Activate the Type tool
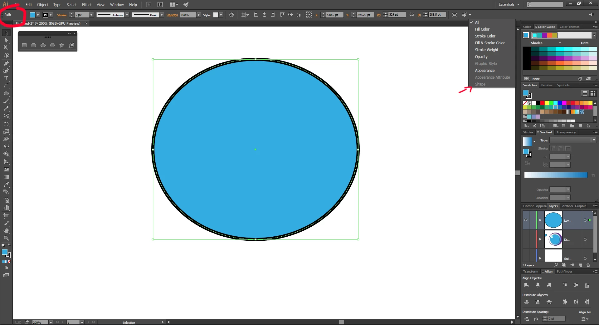Viewport: 599px width, 325px height. (x=6, y=78)
